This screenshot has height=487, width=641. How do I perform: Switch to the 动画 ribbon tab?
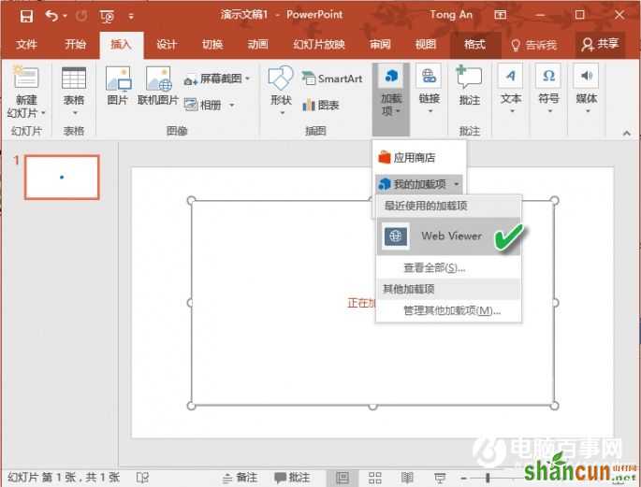pyautogui.click(x=258, y=44)
